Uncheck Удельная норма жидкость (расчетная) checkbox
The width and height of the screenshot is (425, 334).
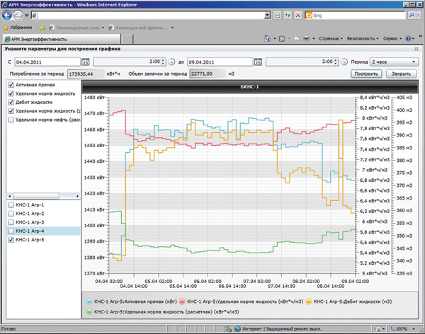tap(11, 111)
